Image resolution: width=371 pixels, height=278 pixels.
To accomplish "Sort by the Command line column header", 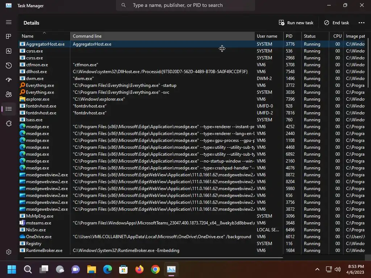I will coord(162,36).
